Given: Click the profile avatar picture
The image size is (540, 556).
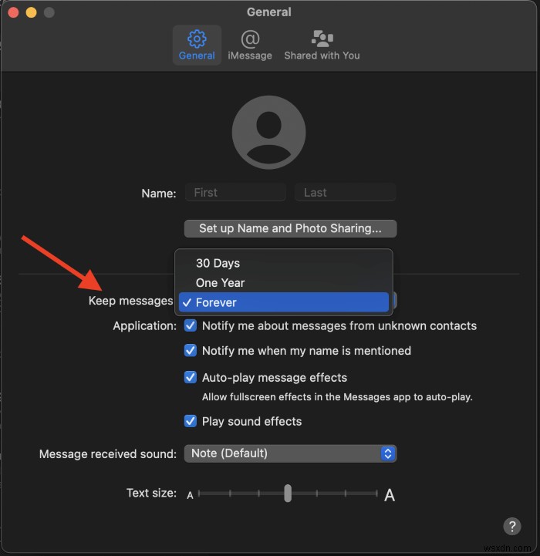Looking at the screenshot, I should 268,133.
